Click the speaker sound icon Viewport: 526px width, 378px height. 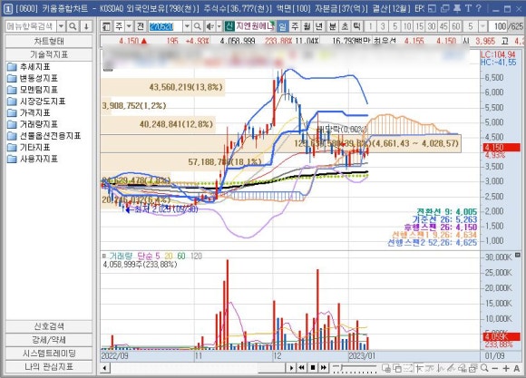(210, 26)
